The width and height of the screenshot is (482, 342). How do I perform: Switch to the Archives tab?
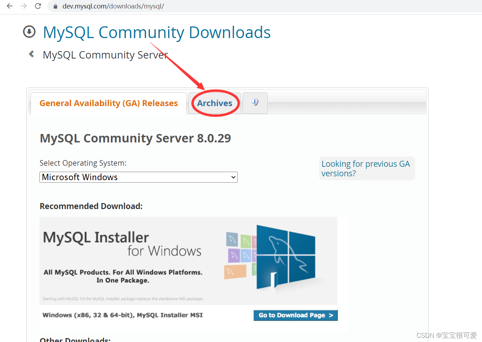[214, 103]
